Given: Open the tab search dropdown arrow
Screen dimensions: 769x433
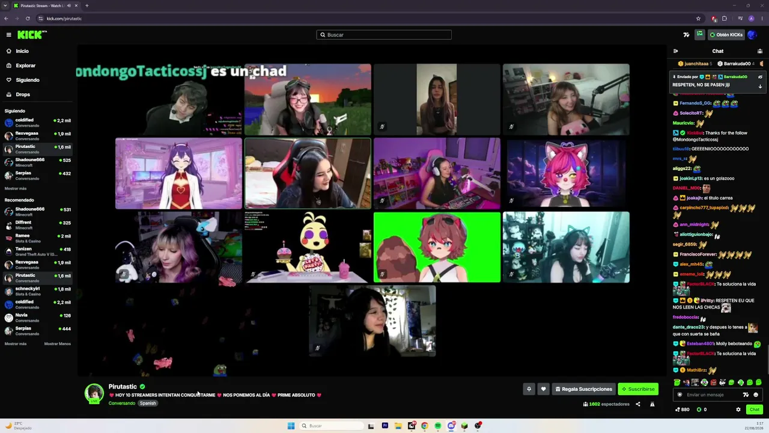Looking at the screenshot, I should [5, 5].
